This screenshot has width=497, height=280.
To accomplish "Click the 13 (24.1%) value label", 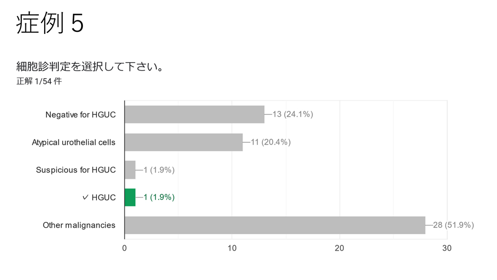I will click(293, 114).
